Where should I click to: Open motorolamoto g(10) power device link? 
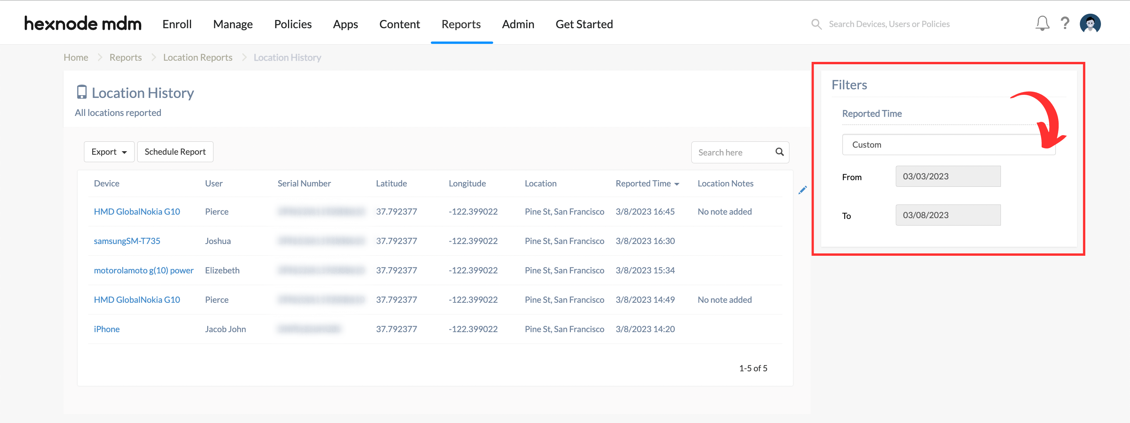[x=144, y=270]
